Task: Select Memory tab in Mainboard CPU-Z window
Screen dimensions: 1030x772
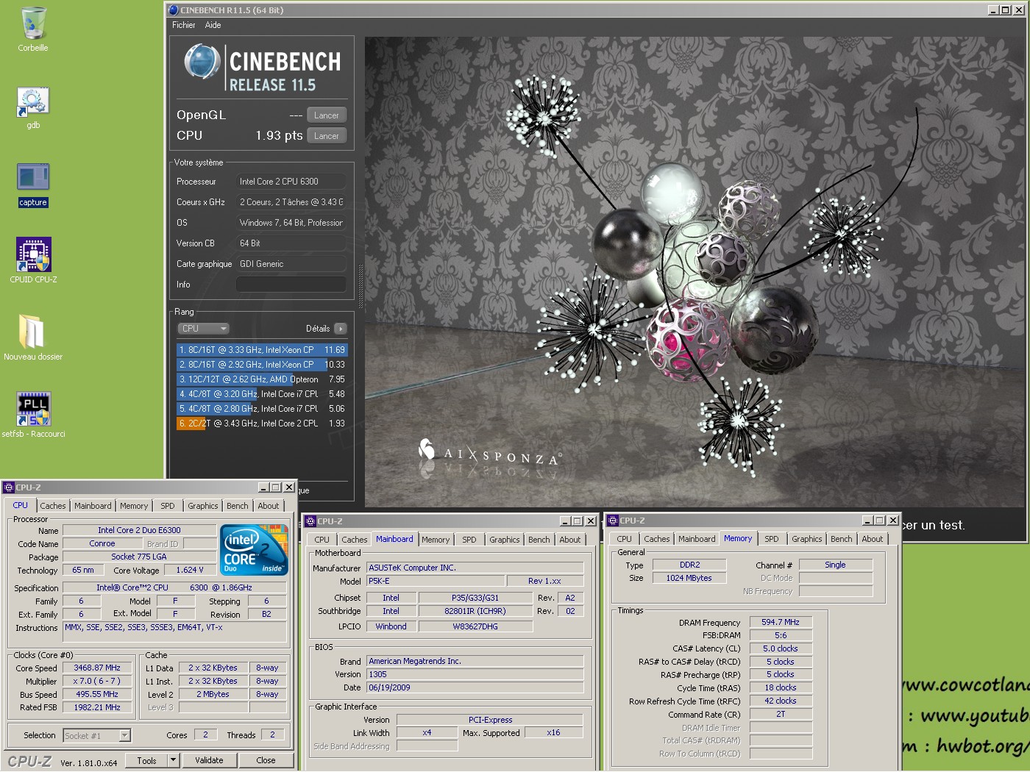Action: coord(436,540)
